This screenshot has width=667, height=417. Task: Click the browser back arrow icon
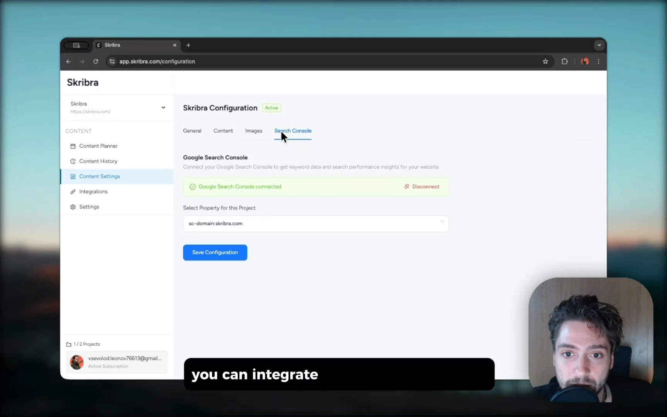click(x=68, y=61)
